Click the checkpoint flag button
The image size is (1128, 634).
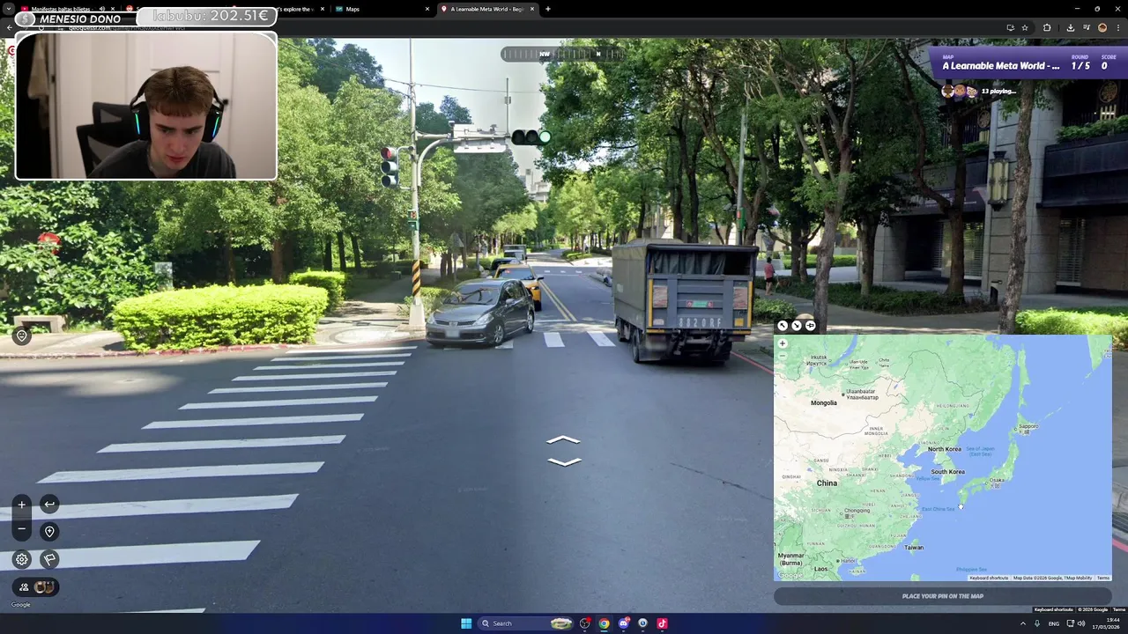(x=49, y=559)
